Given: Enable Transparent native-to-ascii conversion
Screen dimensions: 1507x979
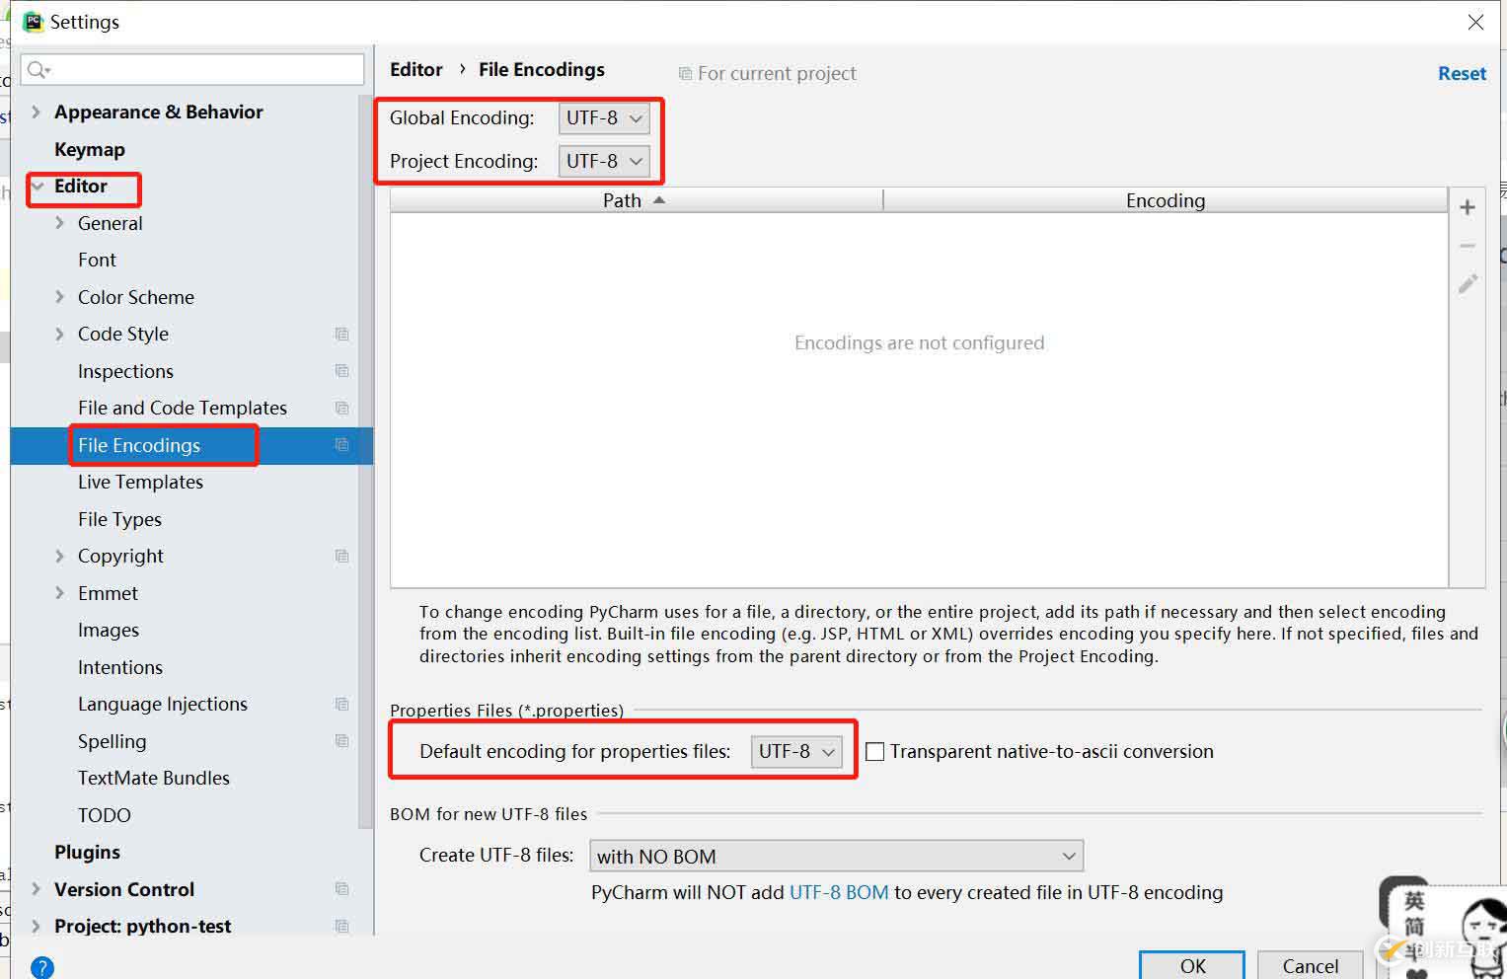Looking at the screenshot, I should [x=874, y=752].
